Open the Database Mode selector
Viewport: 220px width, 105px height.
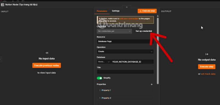(x=104, y=62)
